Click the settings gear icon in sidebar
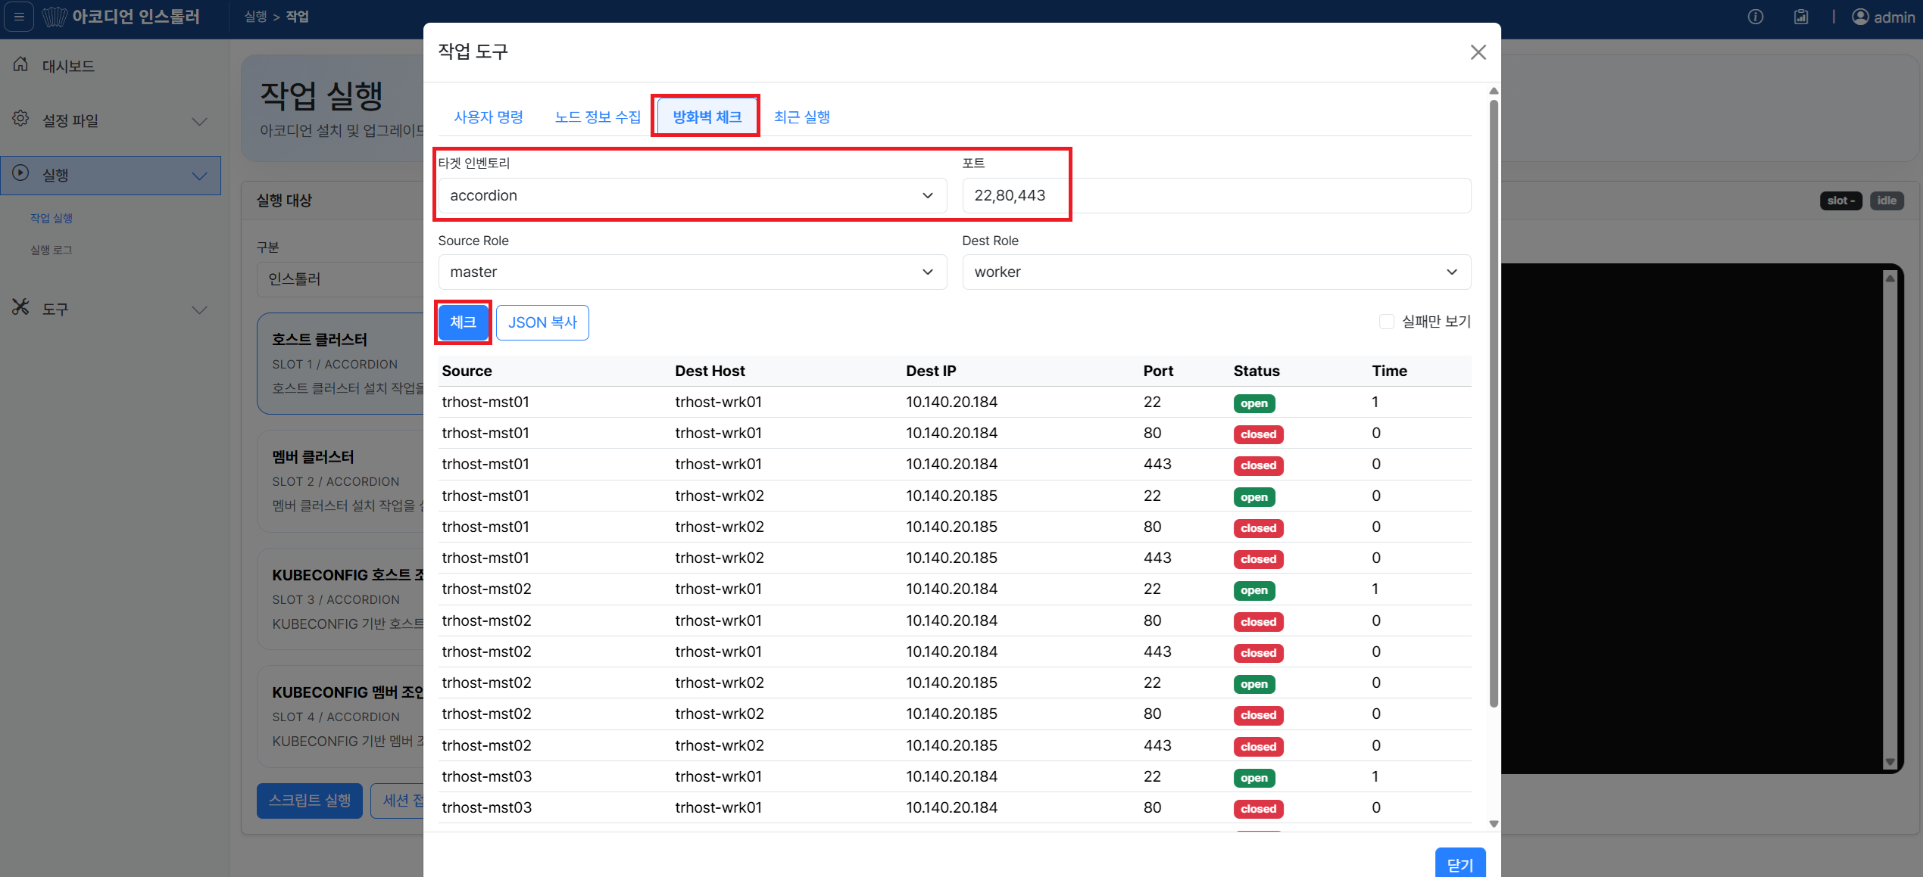 click(x=20, y=119)
